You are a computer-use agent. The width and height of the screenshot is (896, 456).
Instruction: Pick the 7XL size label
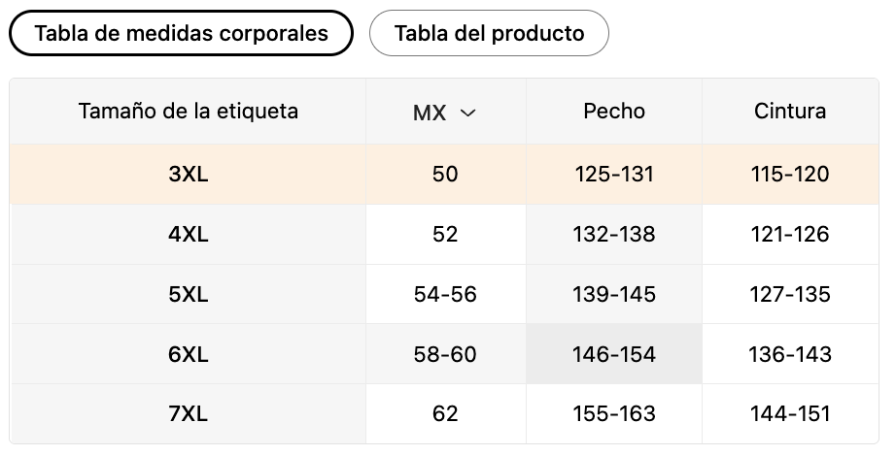[x=188, y=413]
